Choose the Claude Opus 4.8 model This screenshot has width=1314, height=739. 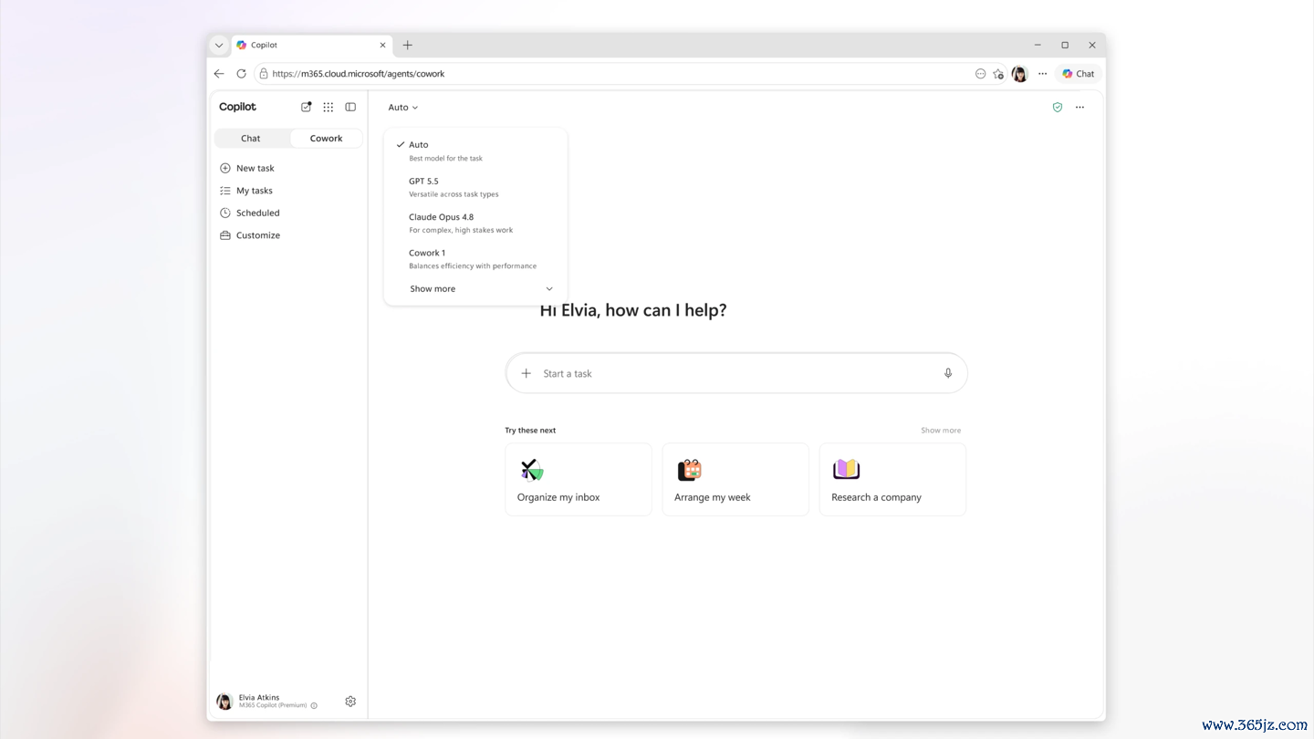tap(475, 223)
